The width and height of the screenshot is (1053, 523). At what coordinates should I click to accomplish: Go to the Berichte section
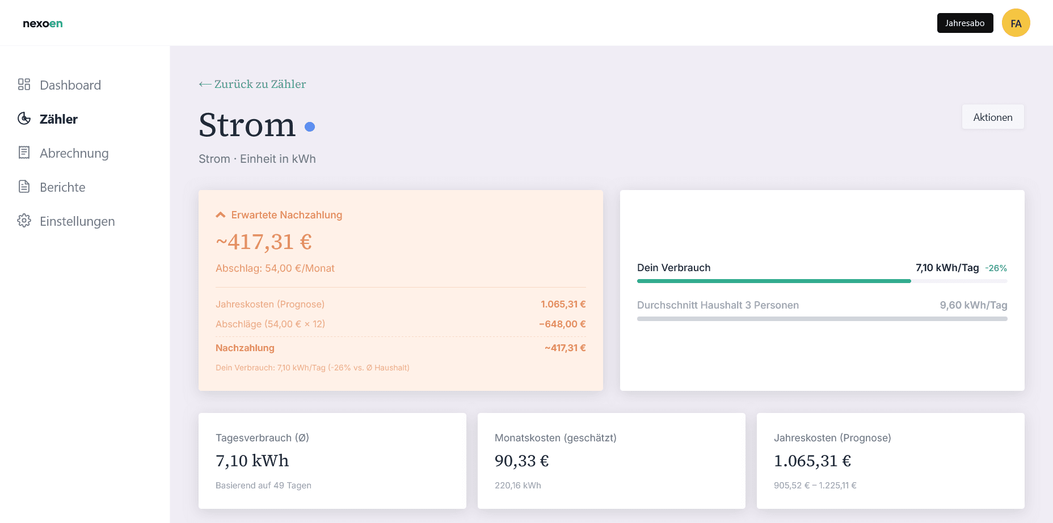(62, 187)
